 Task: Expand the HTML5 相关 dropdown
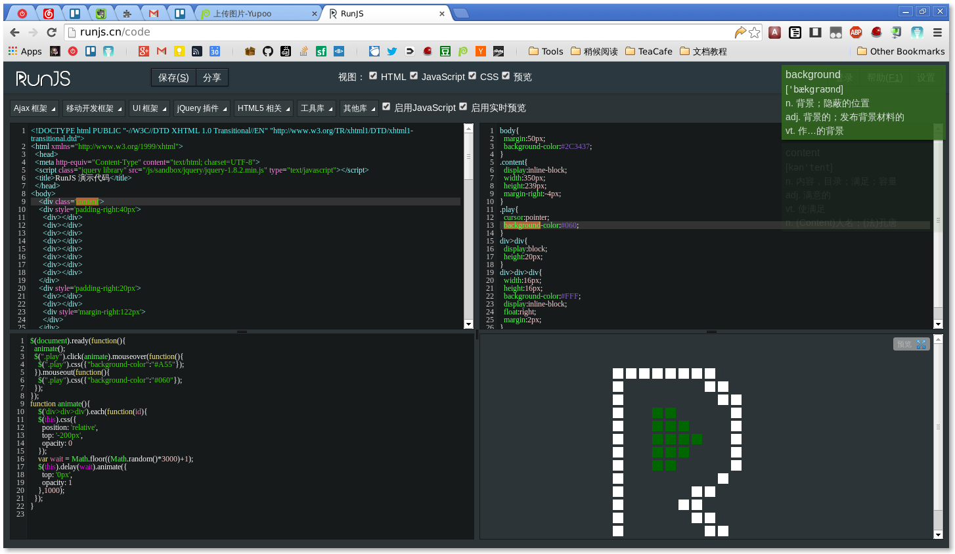(x=263, y=108)
